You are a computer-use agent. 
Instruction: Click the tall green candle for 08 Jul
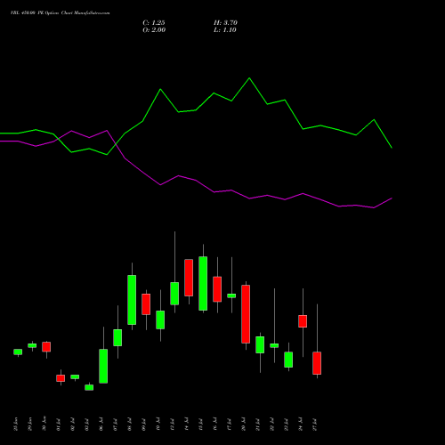pyautogui.click(x=132, y=300)
